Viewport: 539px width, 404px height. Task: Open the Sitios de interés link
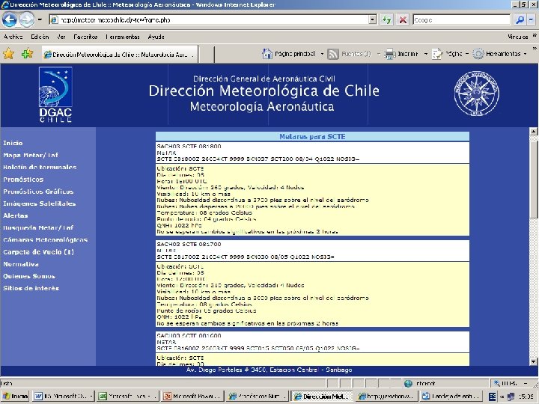[x=31, y=288]
